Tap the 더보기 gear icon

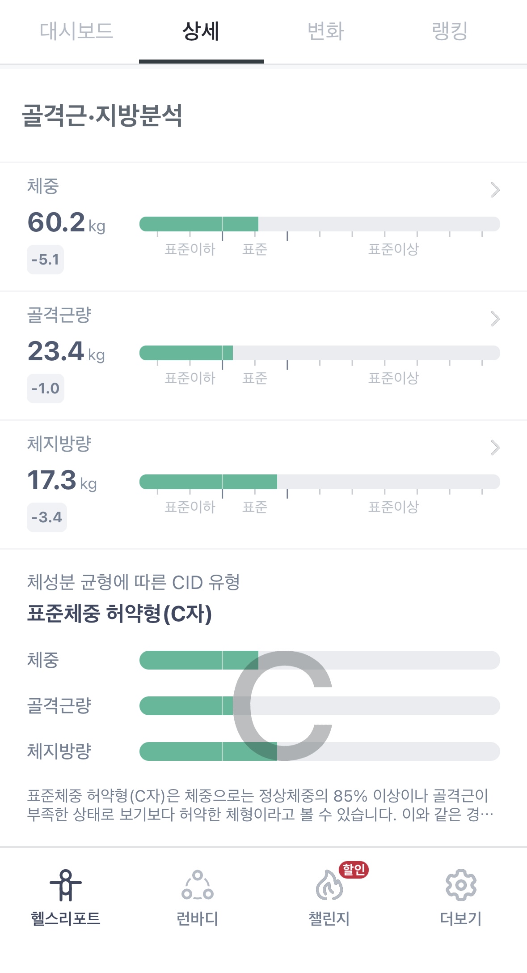(x=461, y=885)
